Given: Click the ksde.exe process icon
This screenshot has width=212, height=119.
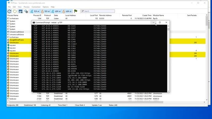Looking at the screenshot, I should [8, 99].
